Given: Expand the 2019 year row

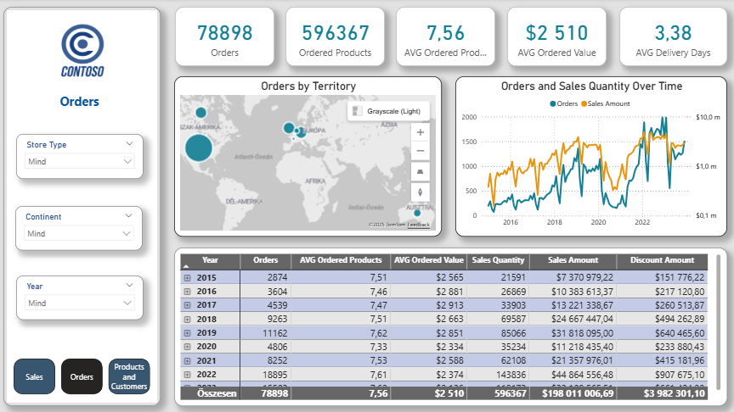Looking at the screenshot, I should (187, 333).
